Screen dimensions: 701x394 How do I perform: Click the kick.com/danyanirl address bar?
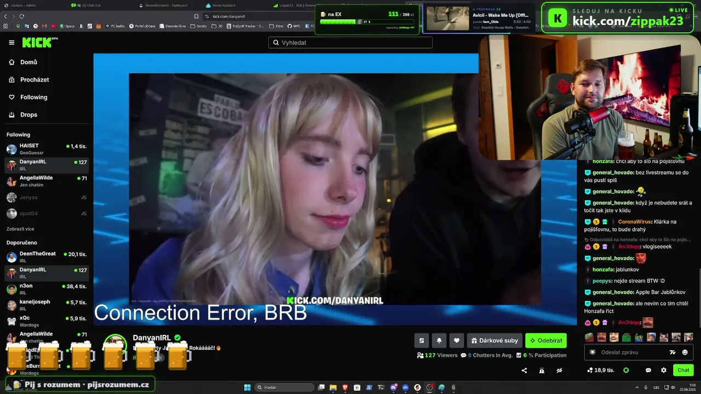pyautogui.click(x=257, y=16)
